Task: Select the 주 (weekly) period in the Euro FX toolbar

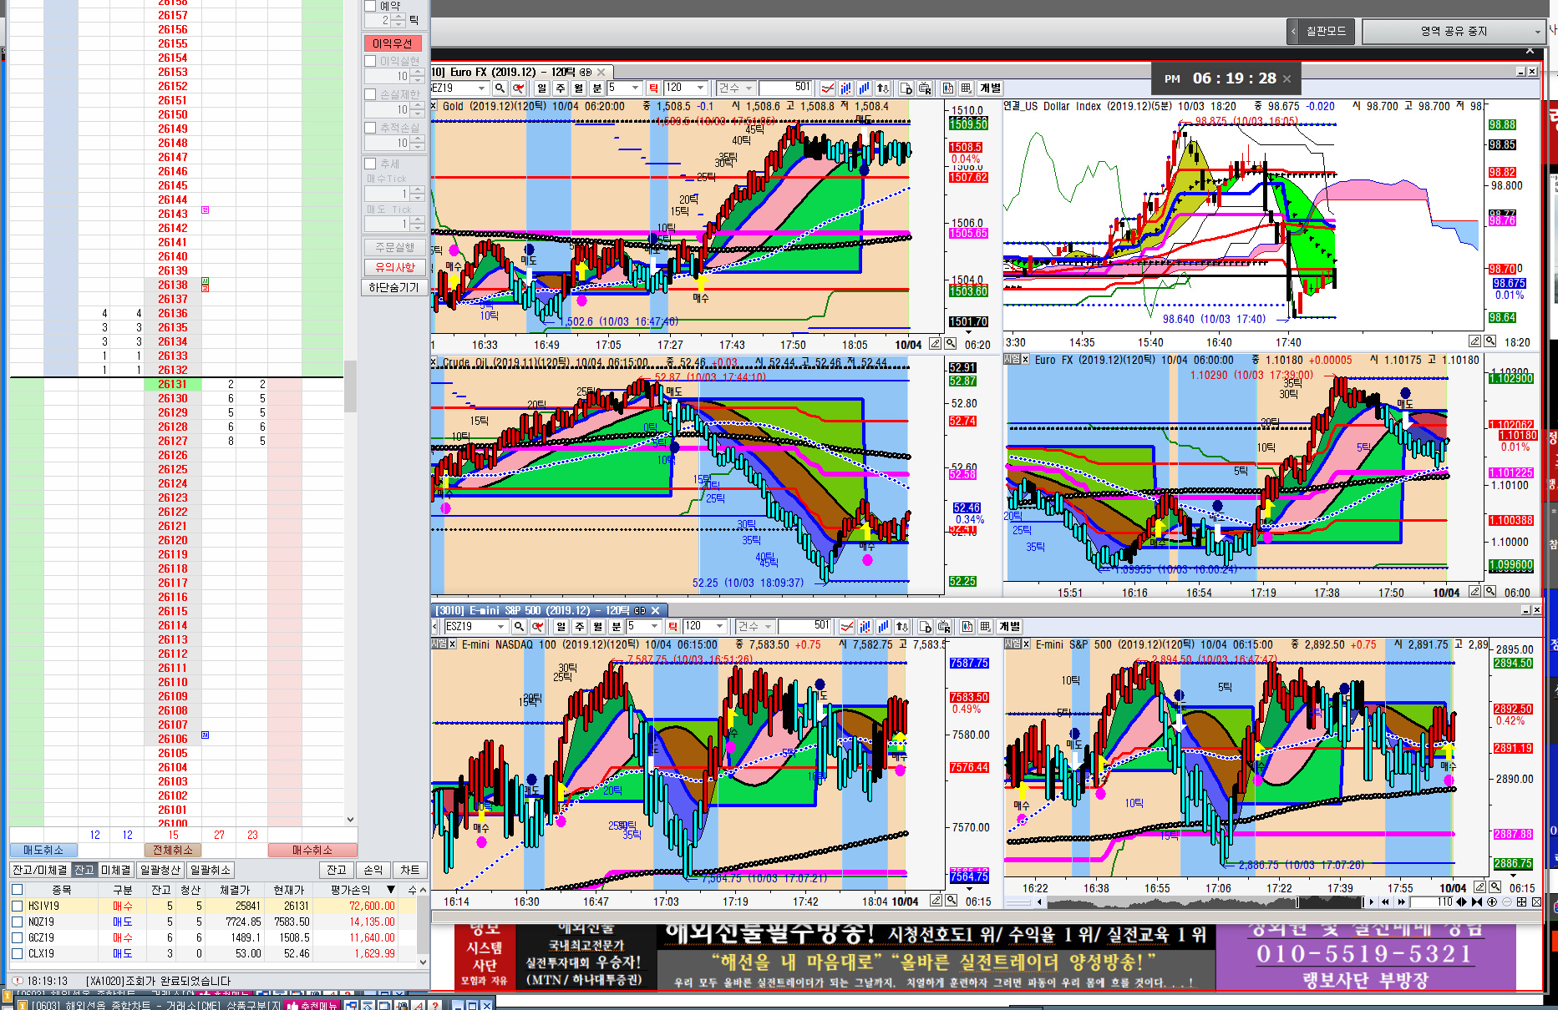Action: click(x=560, y=88)
